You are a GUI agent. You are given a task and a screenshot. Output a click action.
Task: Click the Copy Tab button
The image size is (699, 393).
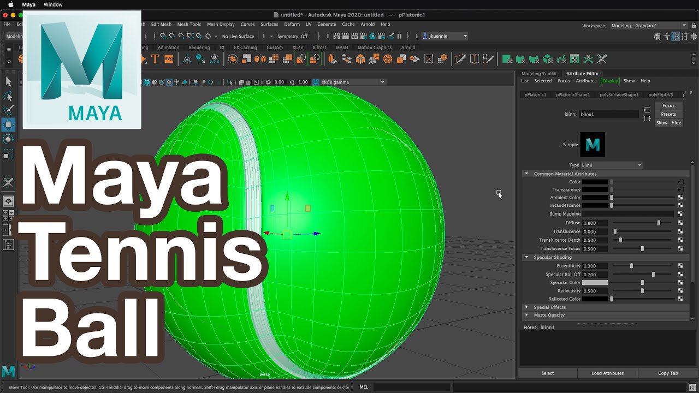668,373
